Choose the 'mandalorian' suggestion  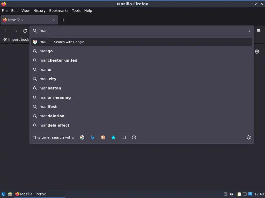coord(142,116)
